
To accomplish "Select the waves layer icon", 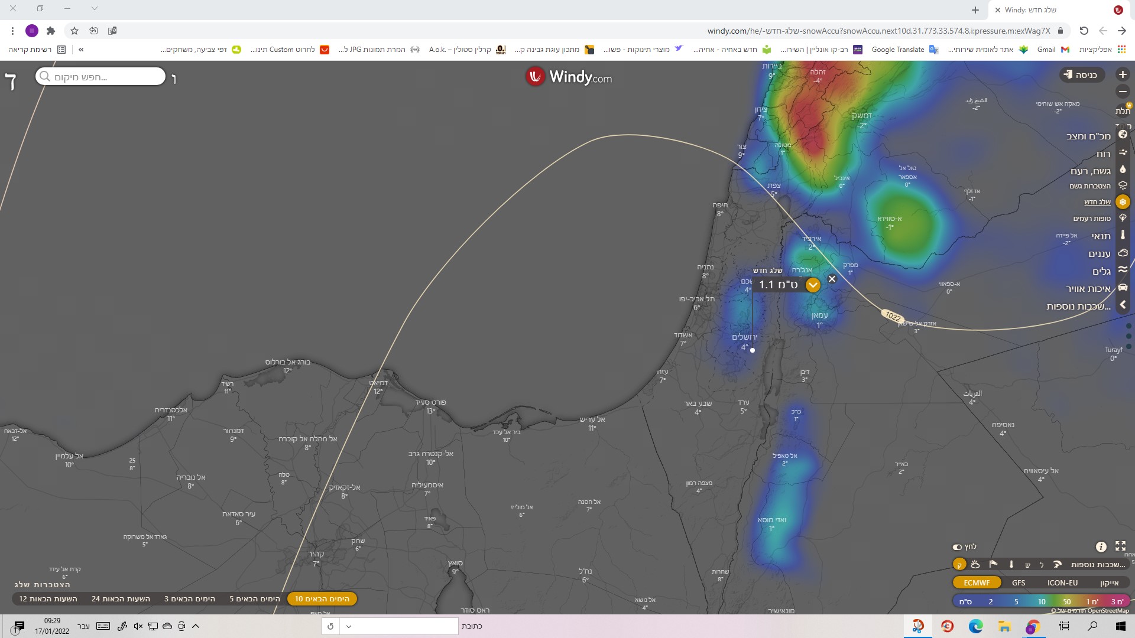I will click(1123, 271).
